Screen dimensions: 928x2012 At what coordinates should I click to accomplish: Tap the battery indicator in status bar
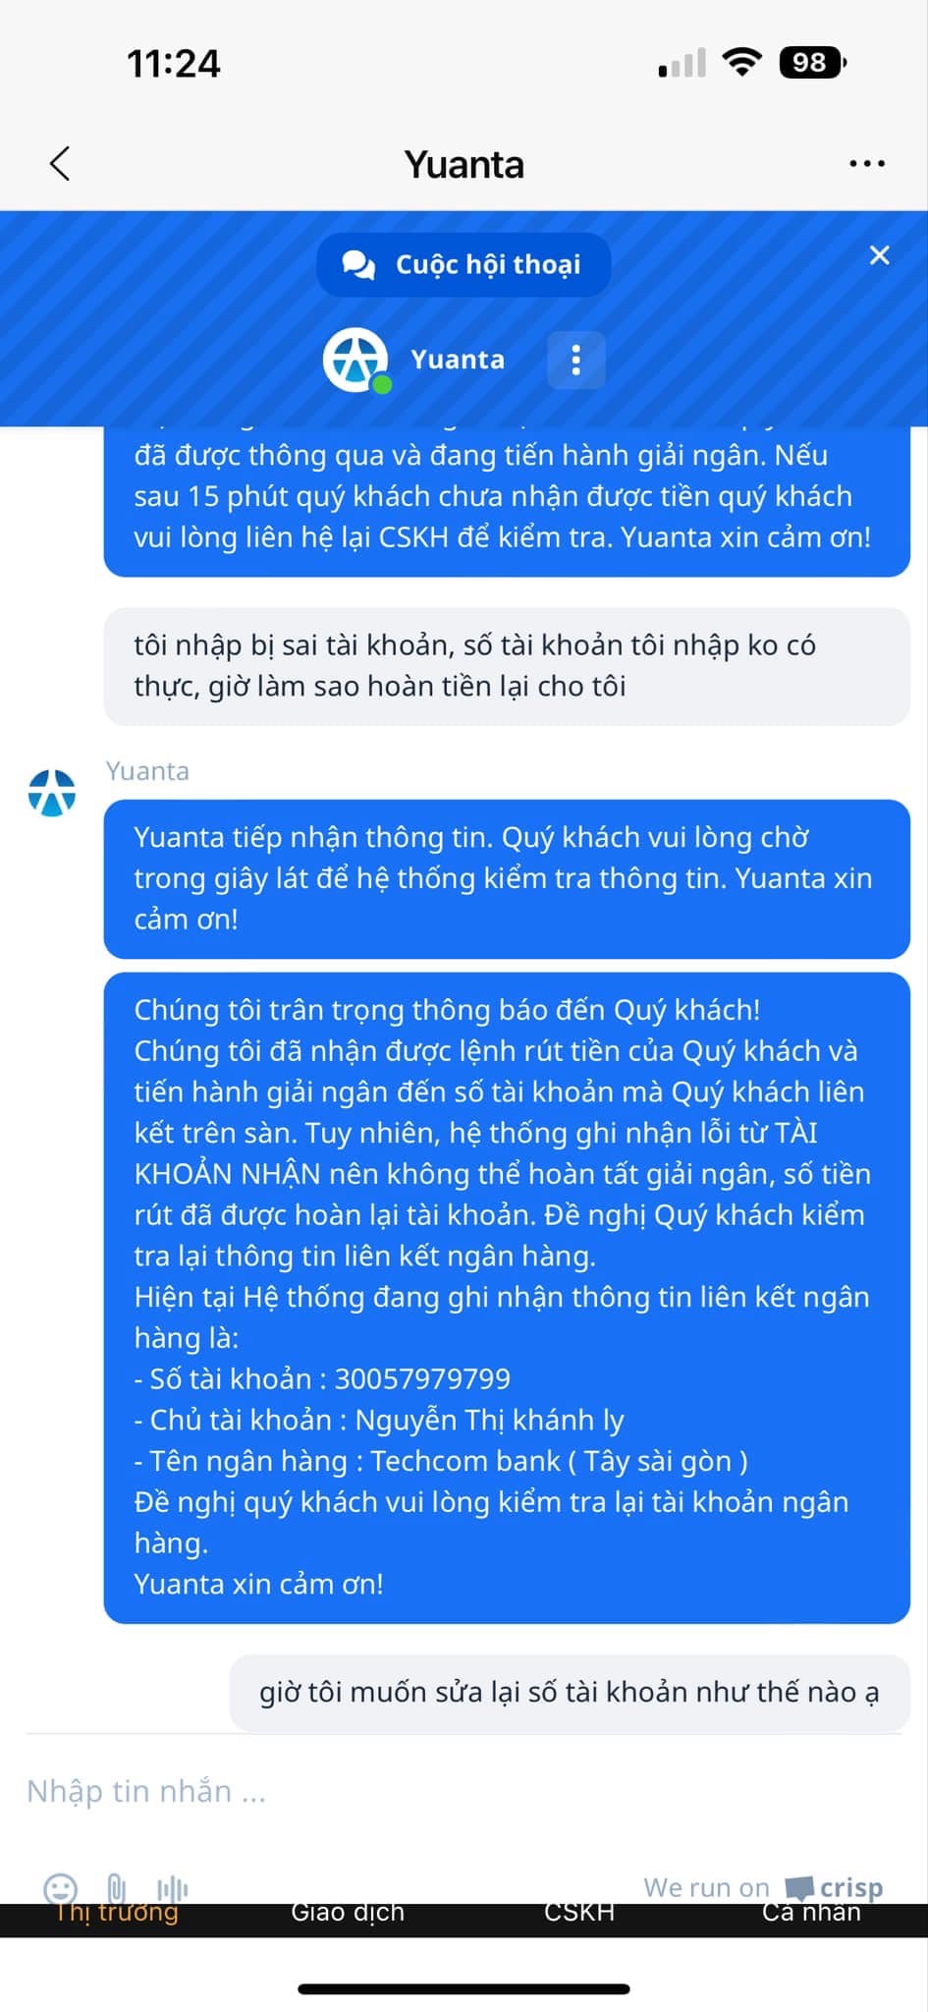pyautogui.click(x=812, y=63)
